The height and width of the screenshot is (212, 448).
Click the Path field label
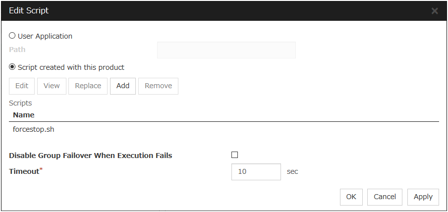17,50
